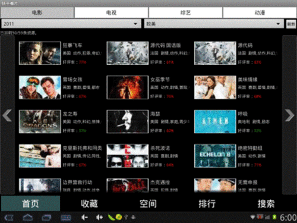Click the 刷新 refresh button

point(291,24)
